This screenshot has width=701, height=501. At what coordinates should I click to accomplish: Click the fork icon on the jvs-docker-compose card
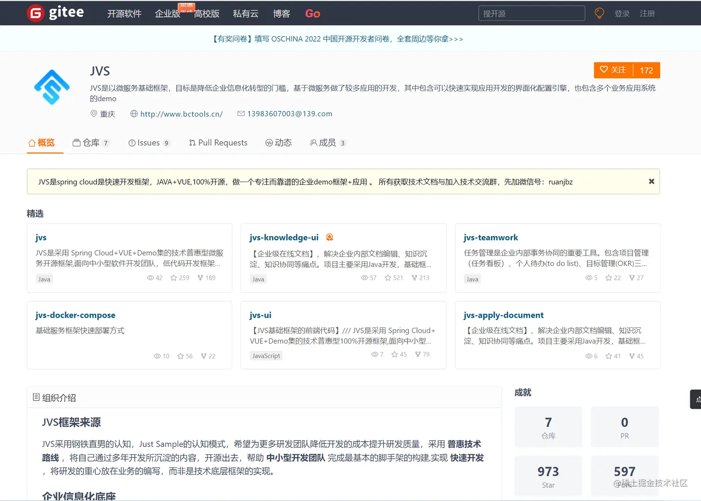coord(204,356)
